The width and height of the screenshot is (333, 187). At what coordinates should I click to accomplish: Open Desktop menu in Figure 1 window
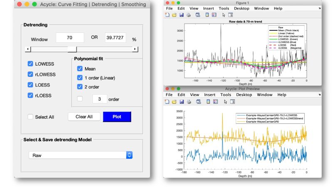coord(242,8)
